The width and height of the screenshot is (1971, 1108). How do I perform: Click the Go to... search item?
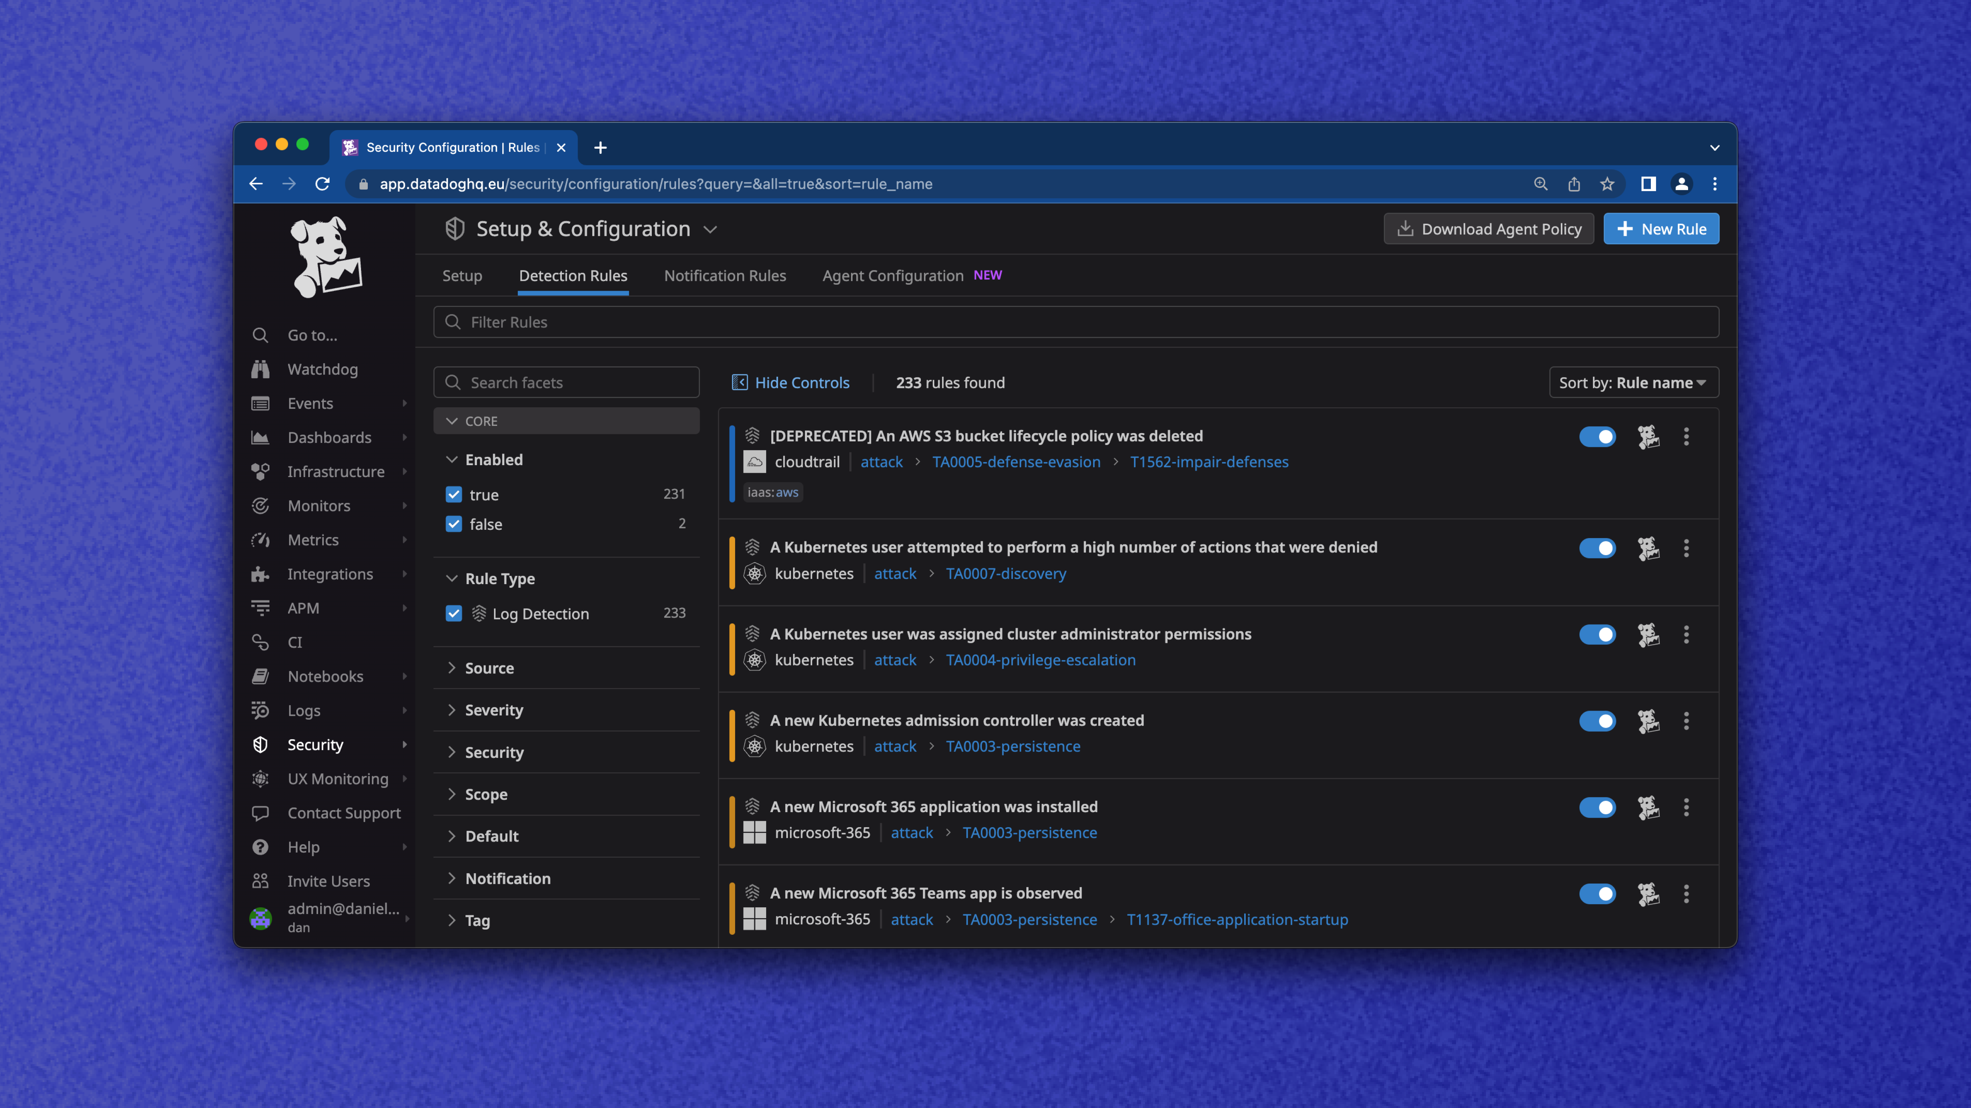(312, 335)
